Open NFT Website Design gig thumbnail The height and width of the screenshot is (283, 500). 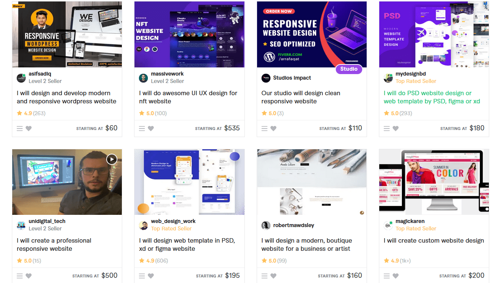tap(189, 34)
